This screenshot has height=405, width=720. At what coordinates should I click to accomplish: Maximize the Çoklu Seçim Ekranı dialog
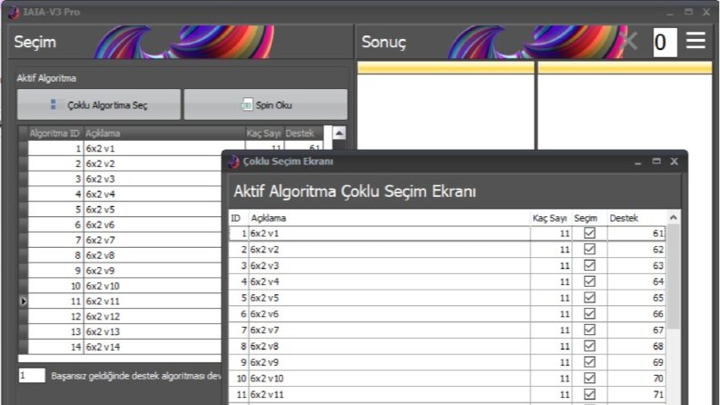(656, 161)
